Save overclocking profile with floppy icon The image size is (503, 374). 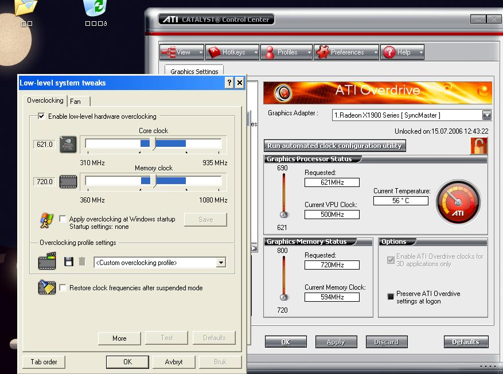click(x=68, y=262)
